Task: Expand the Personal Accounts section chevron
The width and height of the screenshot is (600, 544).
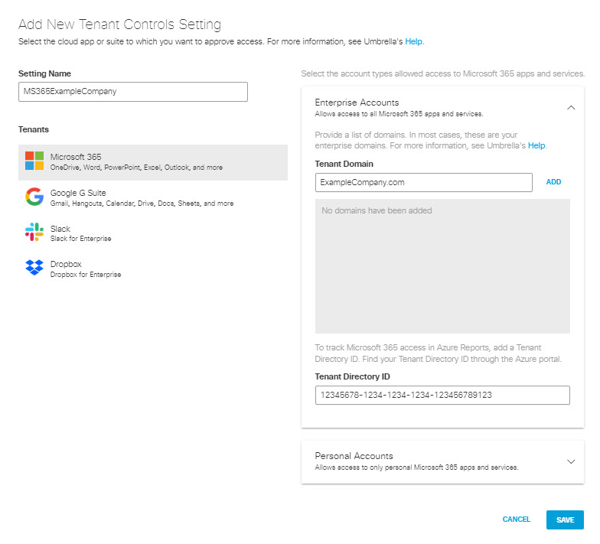Action: point(570,461)
